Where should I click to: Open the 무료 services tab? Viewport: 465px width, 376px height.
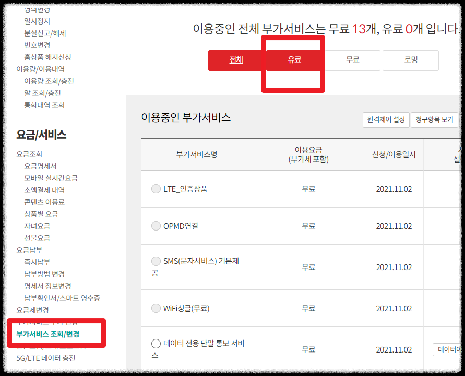click(351, 60)
